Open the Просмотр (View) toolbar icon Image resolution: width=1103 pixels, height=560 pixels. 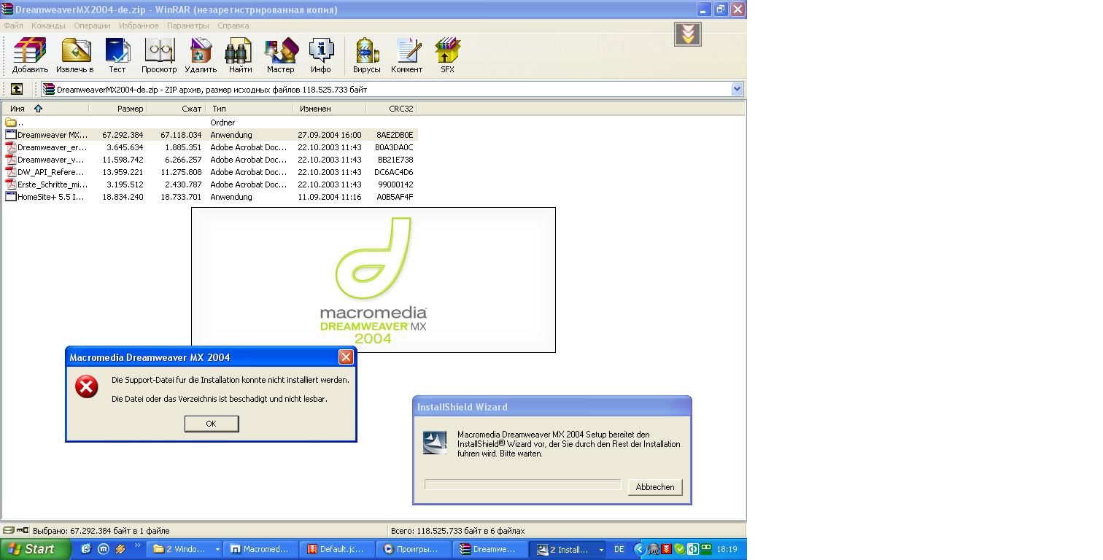(159, 55)
